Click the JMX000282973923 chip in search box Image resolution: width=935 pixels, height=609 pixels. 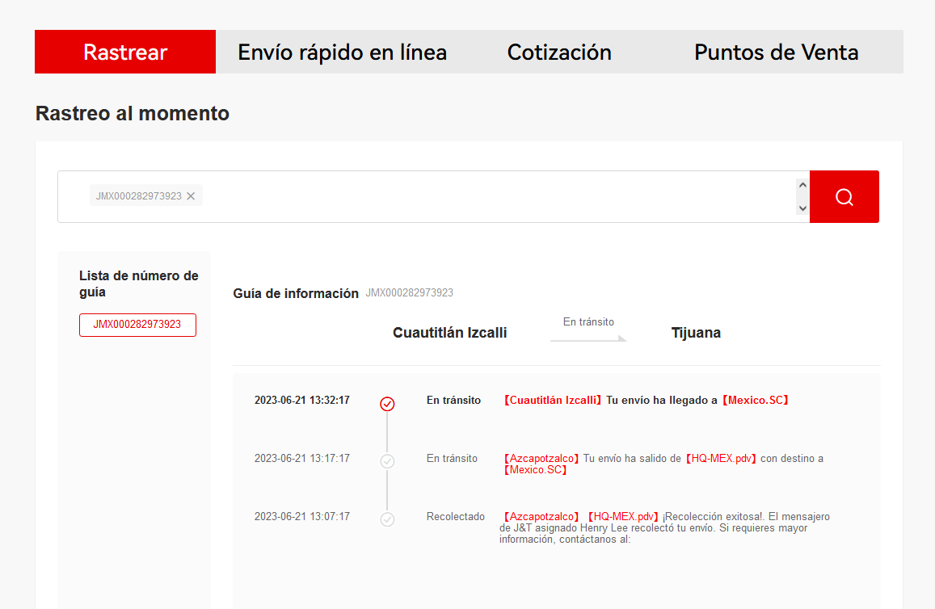click(x=138, y=195)
